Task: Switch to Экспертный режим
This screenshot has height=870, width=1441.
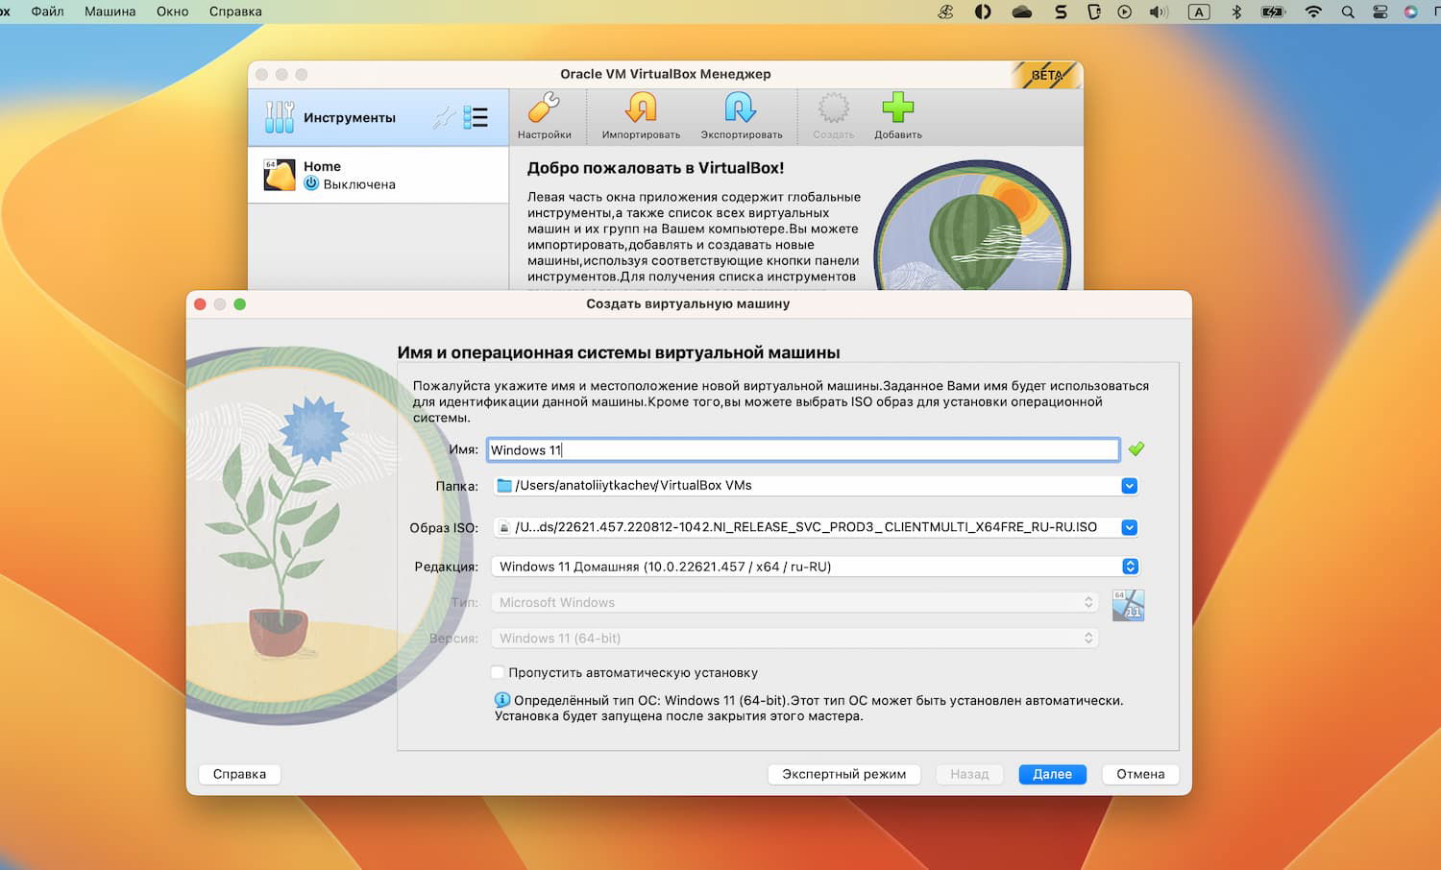Action: pos(844,774)
